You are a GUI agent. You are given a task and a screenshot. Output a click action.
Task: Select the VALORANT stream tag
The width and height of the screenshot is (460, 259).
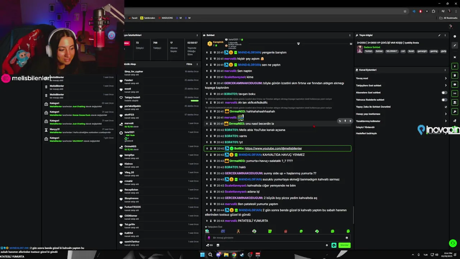pos(392,51)
